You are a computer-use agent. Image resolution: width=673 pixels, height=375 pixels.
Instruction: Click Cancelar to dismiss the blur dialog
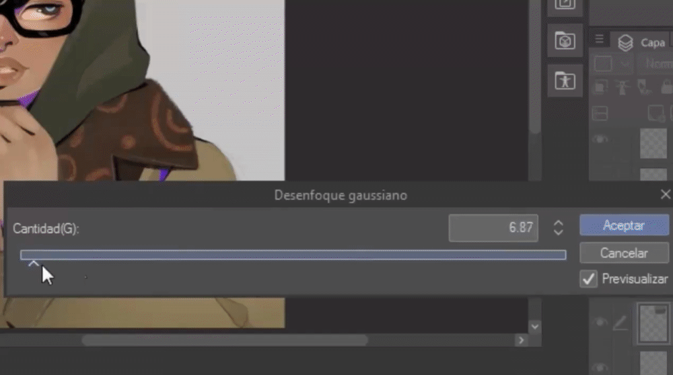click(624, 253)
